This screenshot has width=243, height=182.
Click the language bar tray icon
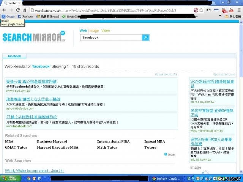tap(189, 179)
